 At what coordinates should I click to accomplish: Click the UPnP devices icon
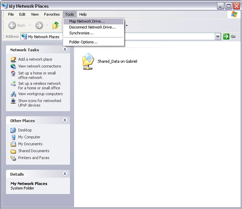(13, 101)
